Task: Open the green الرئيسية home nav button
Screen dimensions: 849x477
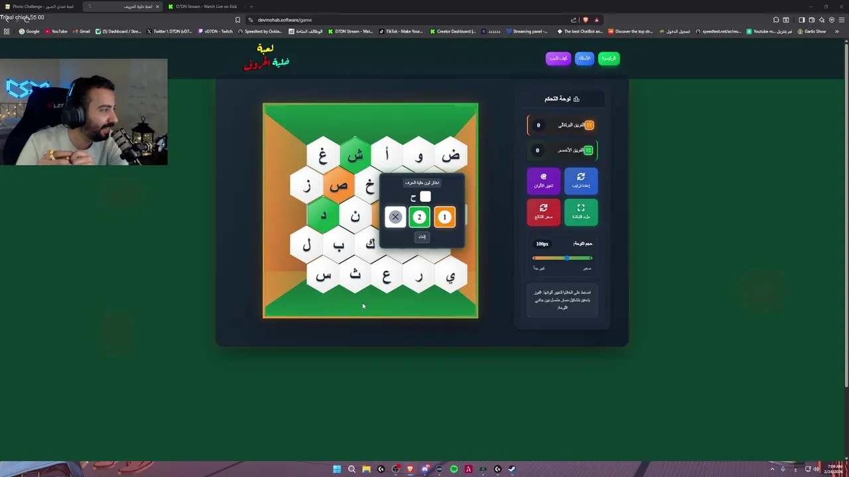Action: tap(609, 58)
